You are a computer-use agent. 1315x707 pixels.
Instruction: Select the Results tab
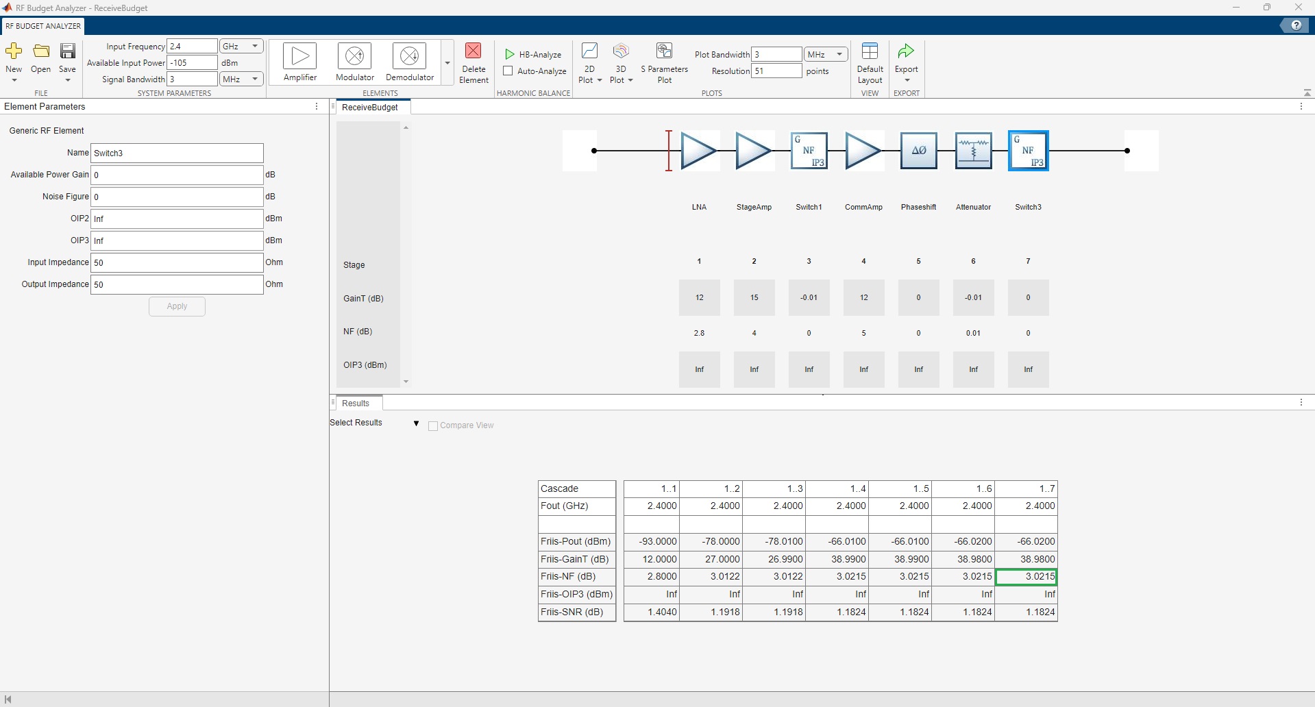click(356, 404)
